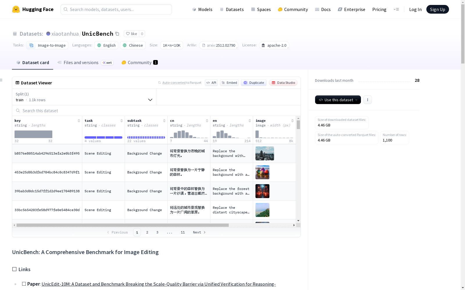Open the xiaotanhua profile link
The image size is (465, 290).
tap(65, 34)
